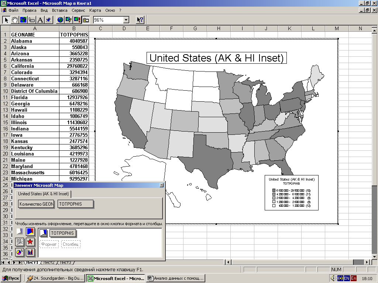378x283 pixels.
Task: Click legend swatch for 4 200 000 range
Action: (x=274, y=194)
